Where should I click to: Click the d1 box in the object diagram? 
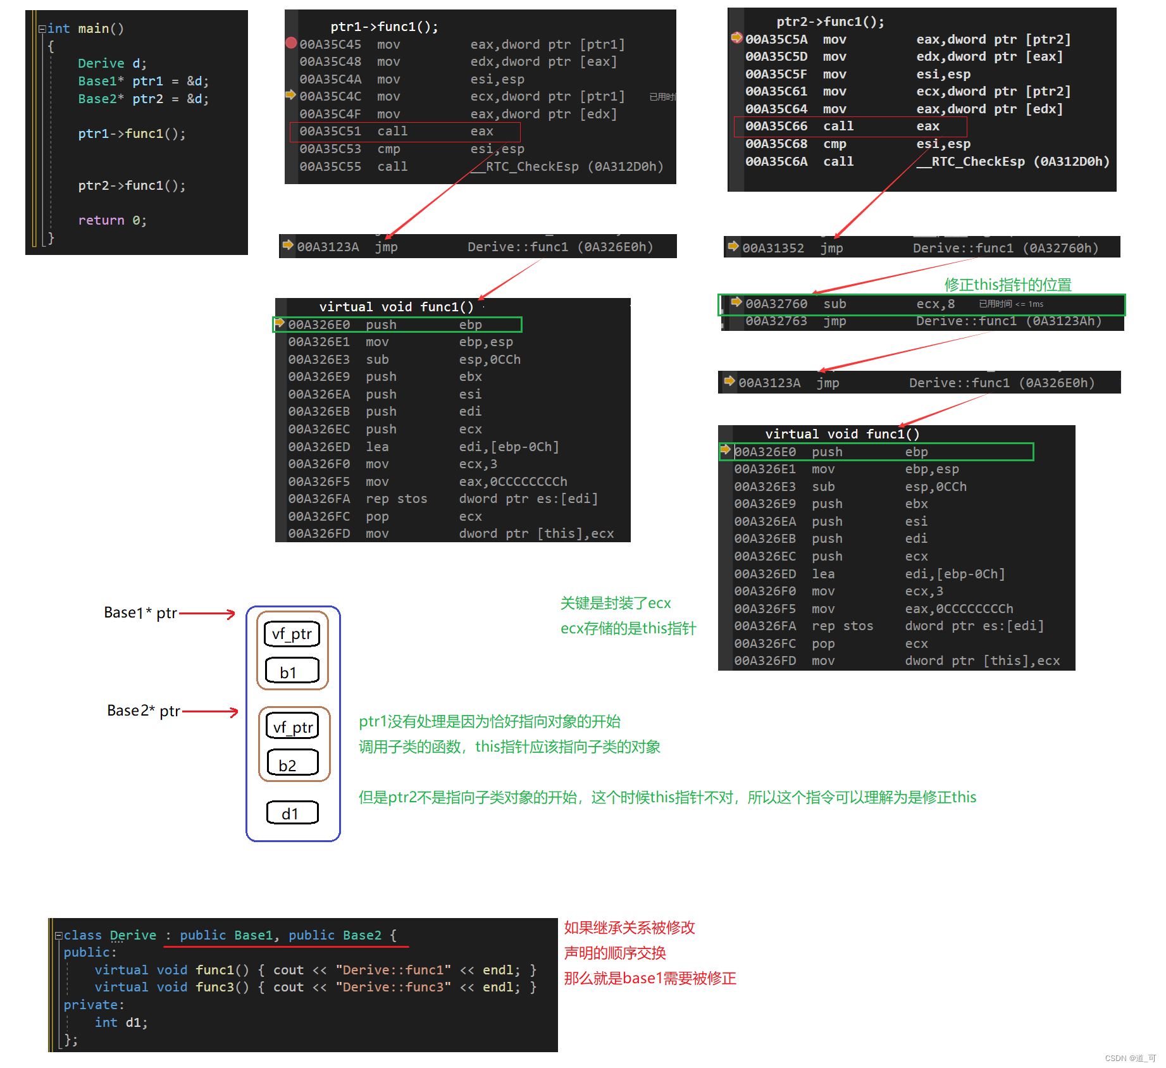tap(292, 812)
